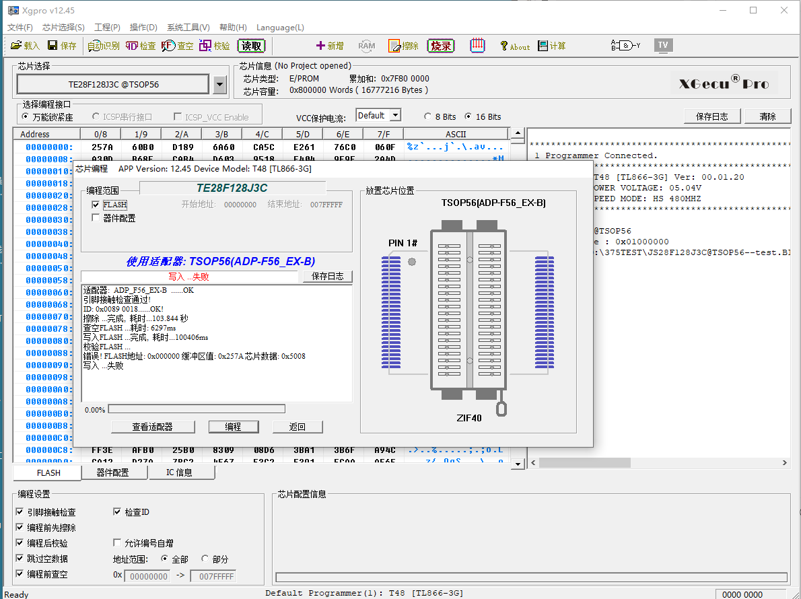Click the log panel horizontal scrollbar
801x599 pixels.
[x=585, y=463]
